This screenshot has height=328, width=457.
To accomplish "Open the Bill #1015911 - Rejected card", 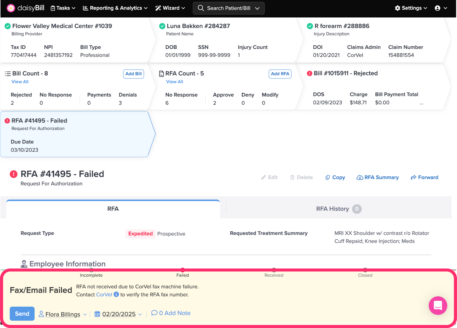I will (374, 87).
